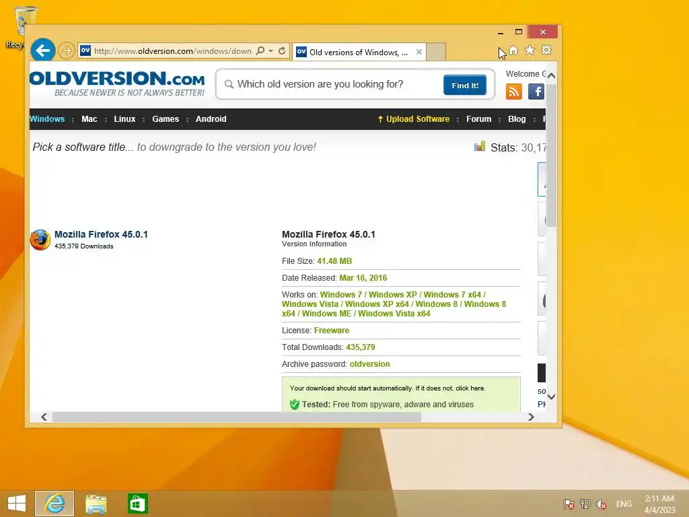Open the browser Home icon

(x=513, y=50)
